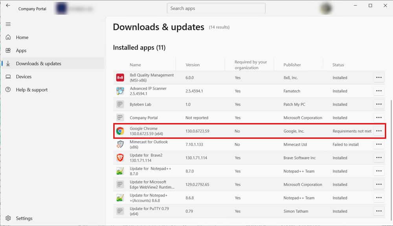This screenshot has height=226, width=393.
Task: Open Update for Brave2 130.1.71.114 entry
Action: (146, 157)
